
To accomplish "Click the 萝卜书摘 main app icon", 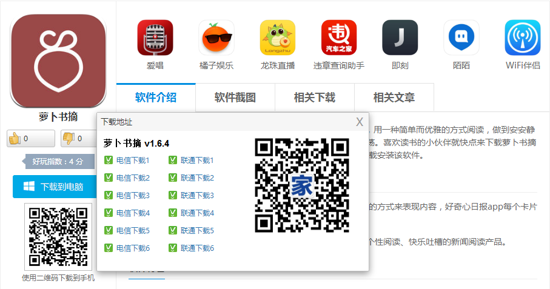I will (58, 61).
